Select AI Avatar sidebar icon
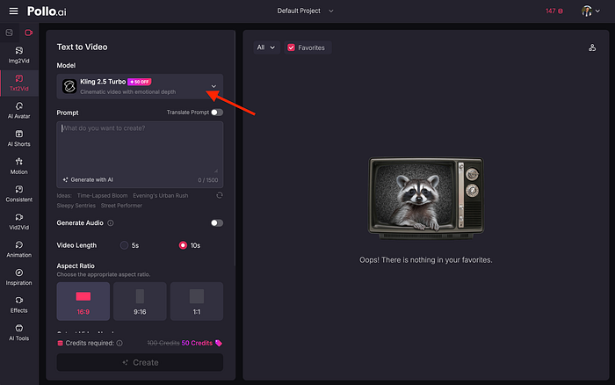Viewport: 615px width, 385px height. (x=19, y=110)
